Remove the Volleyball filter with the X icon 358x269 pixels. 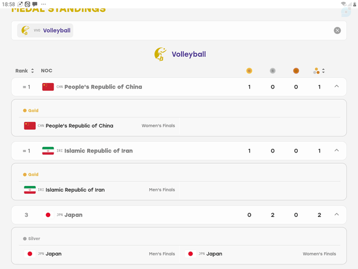337,30
